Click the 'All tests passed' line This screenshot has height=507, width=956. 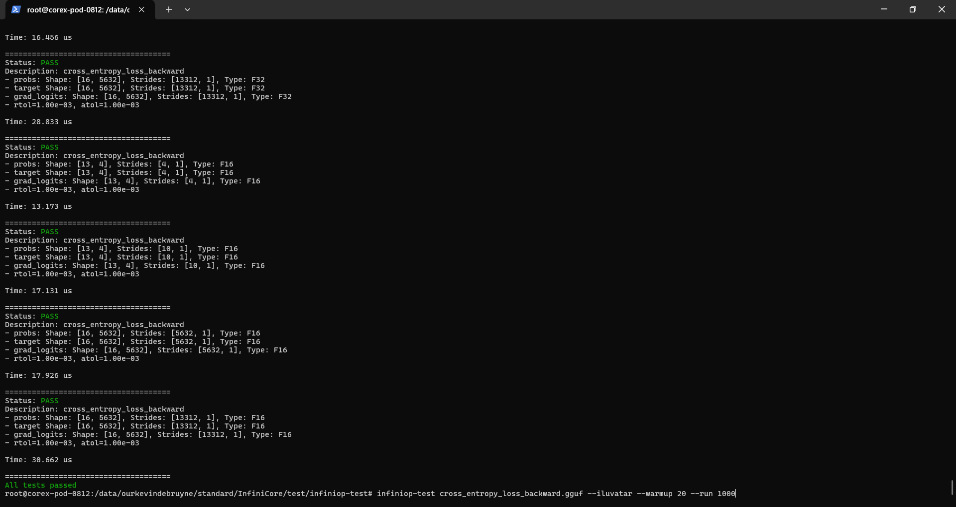(41, 485)
